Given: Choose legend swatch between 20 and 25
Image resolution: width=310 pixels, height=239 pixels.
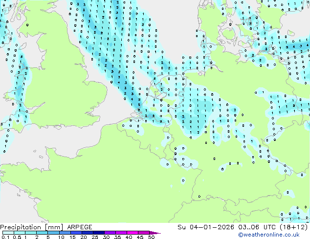Looking at the screenshot, I should point(87,233).
